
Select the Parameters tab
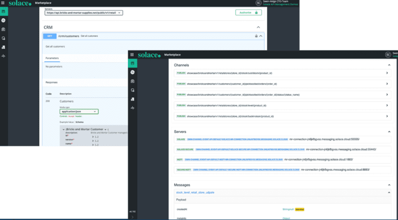pos(52,58)
